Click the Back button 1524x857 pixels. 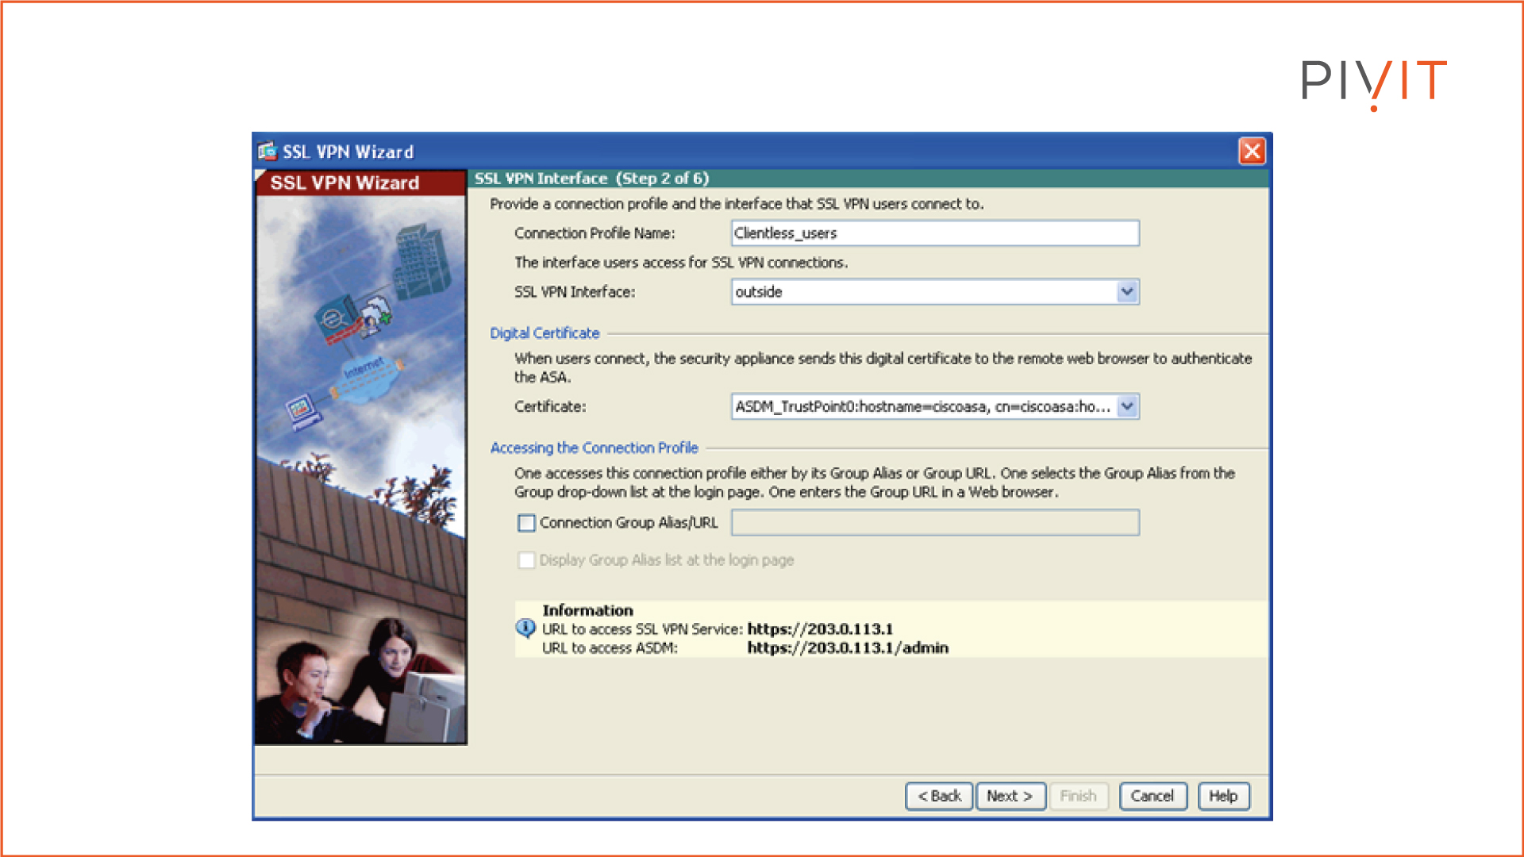[x=939, y=796]
